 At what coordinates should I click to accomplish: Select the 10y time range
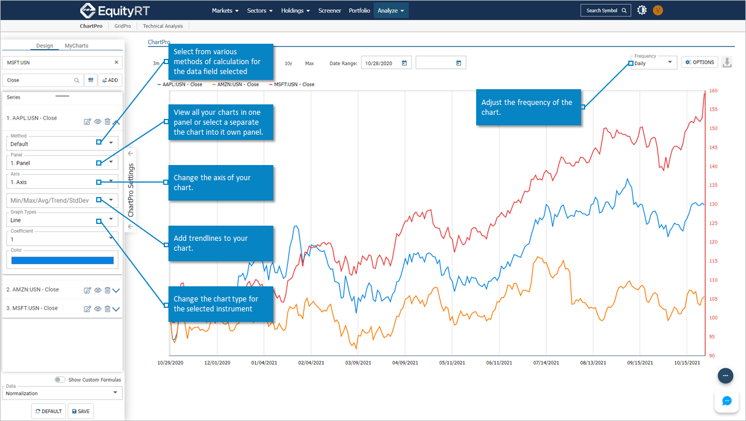coord(288,63)
